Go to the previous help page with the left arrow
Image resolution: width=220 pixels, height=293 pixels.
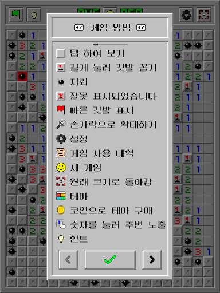click(x=68, y=260)
